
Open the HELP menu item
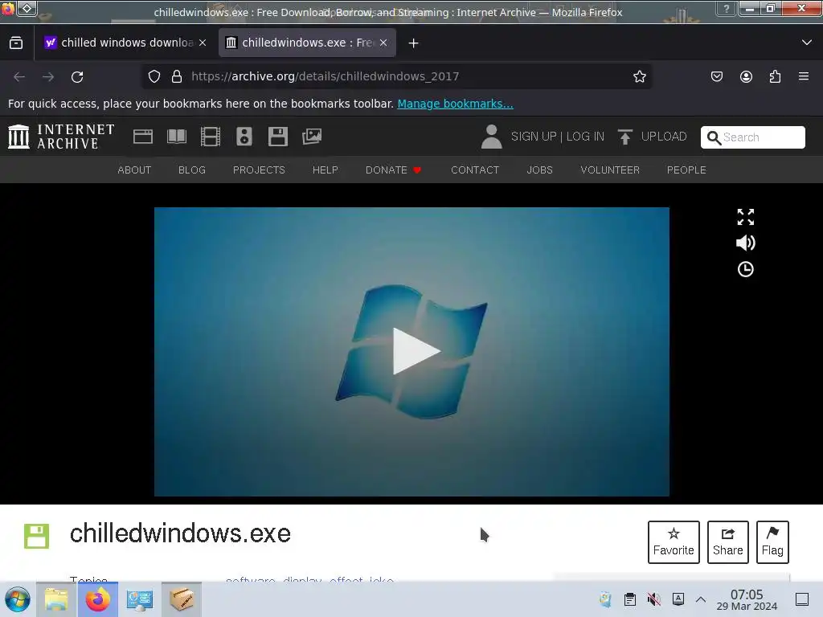click(326, 170)
